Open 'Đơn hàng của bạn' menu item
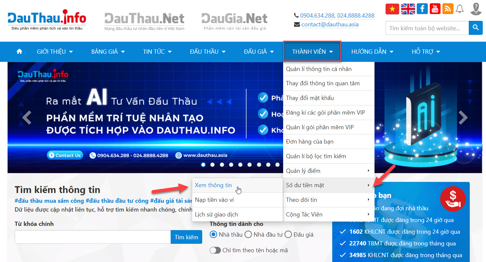The image size is (486, 262). [329, 142]
